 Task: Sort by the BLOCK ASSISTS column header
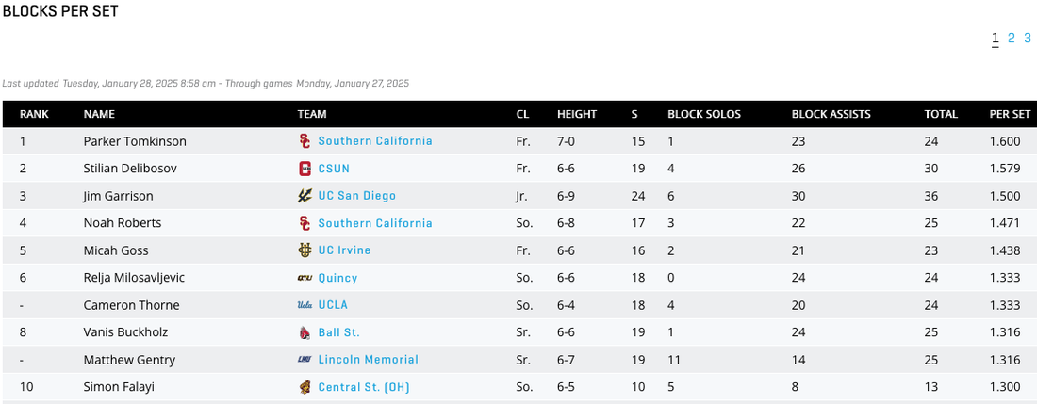831,114
